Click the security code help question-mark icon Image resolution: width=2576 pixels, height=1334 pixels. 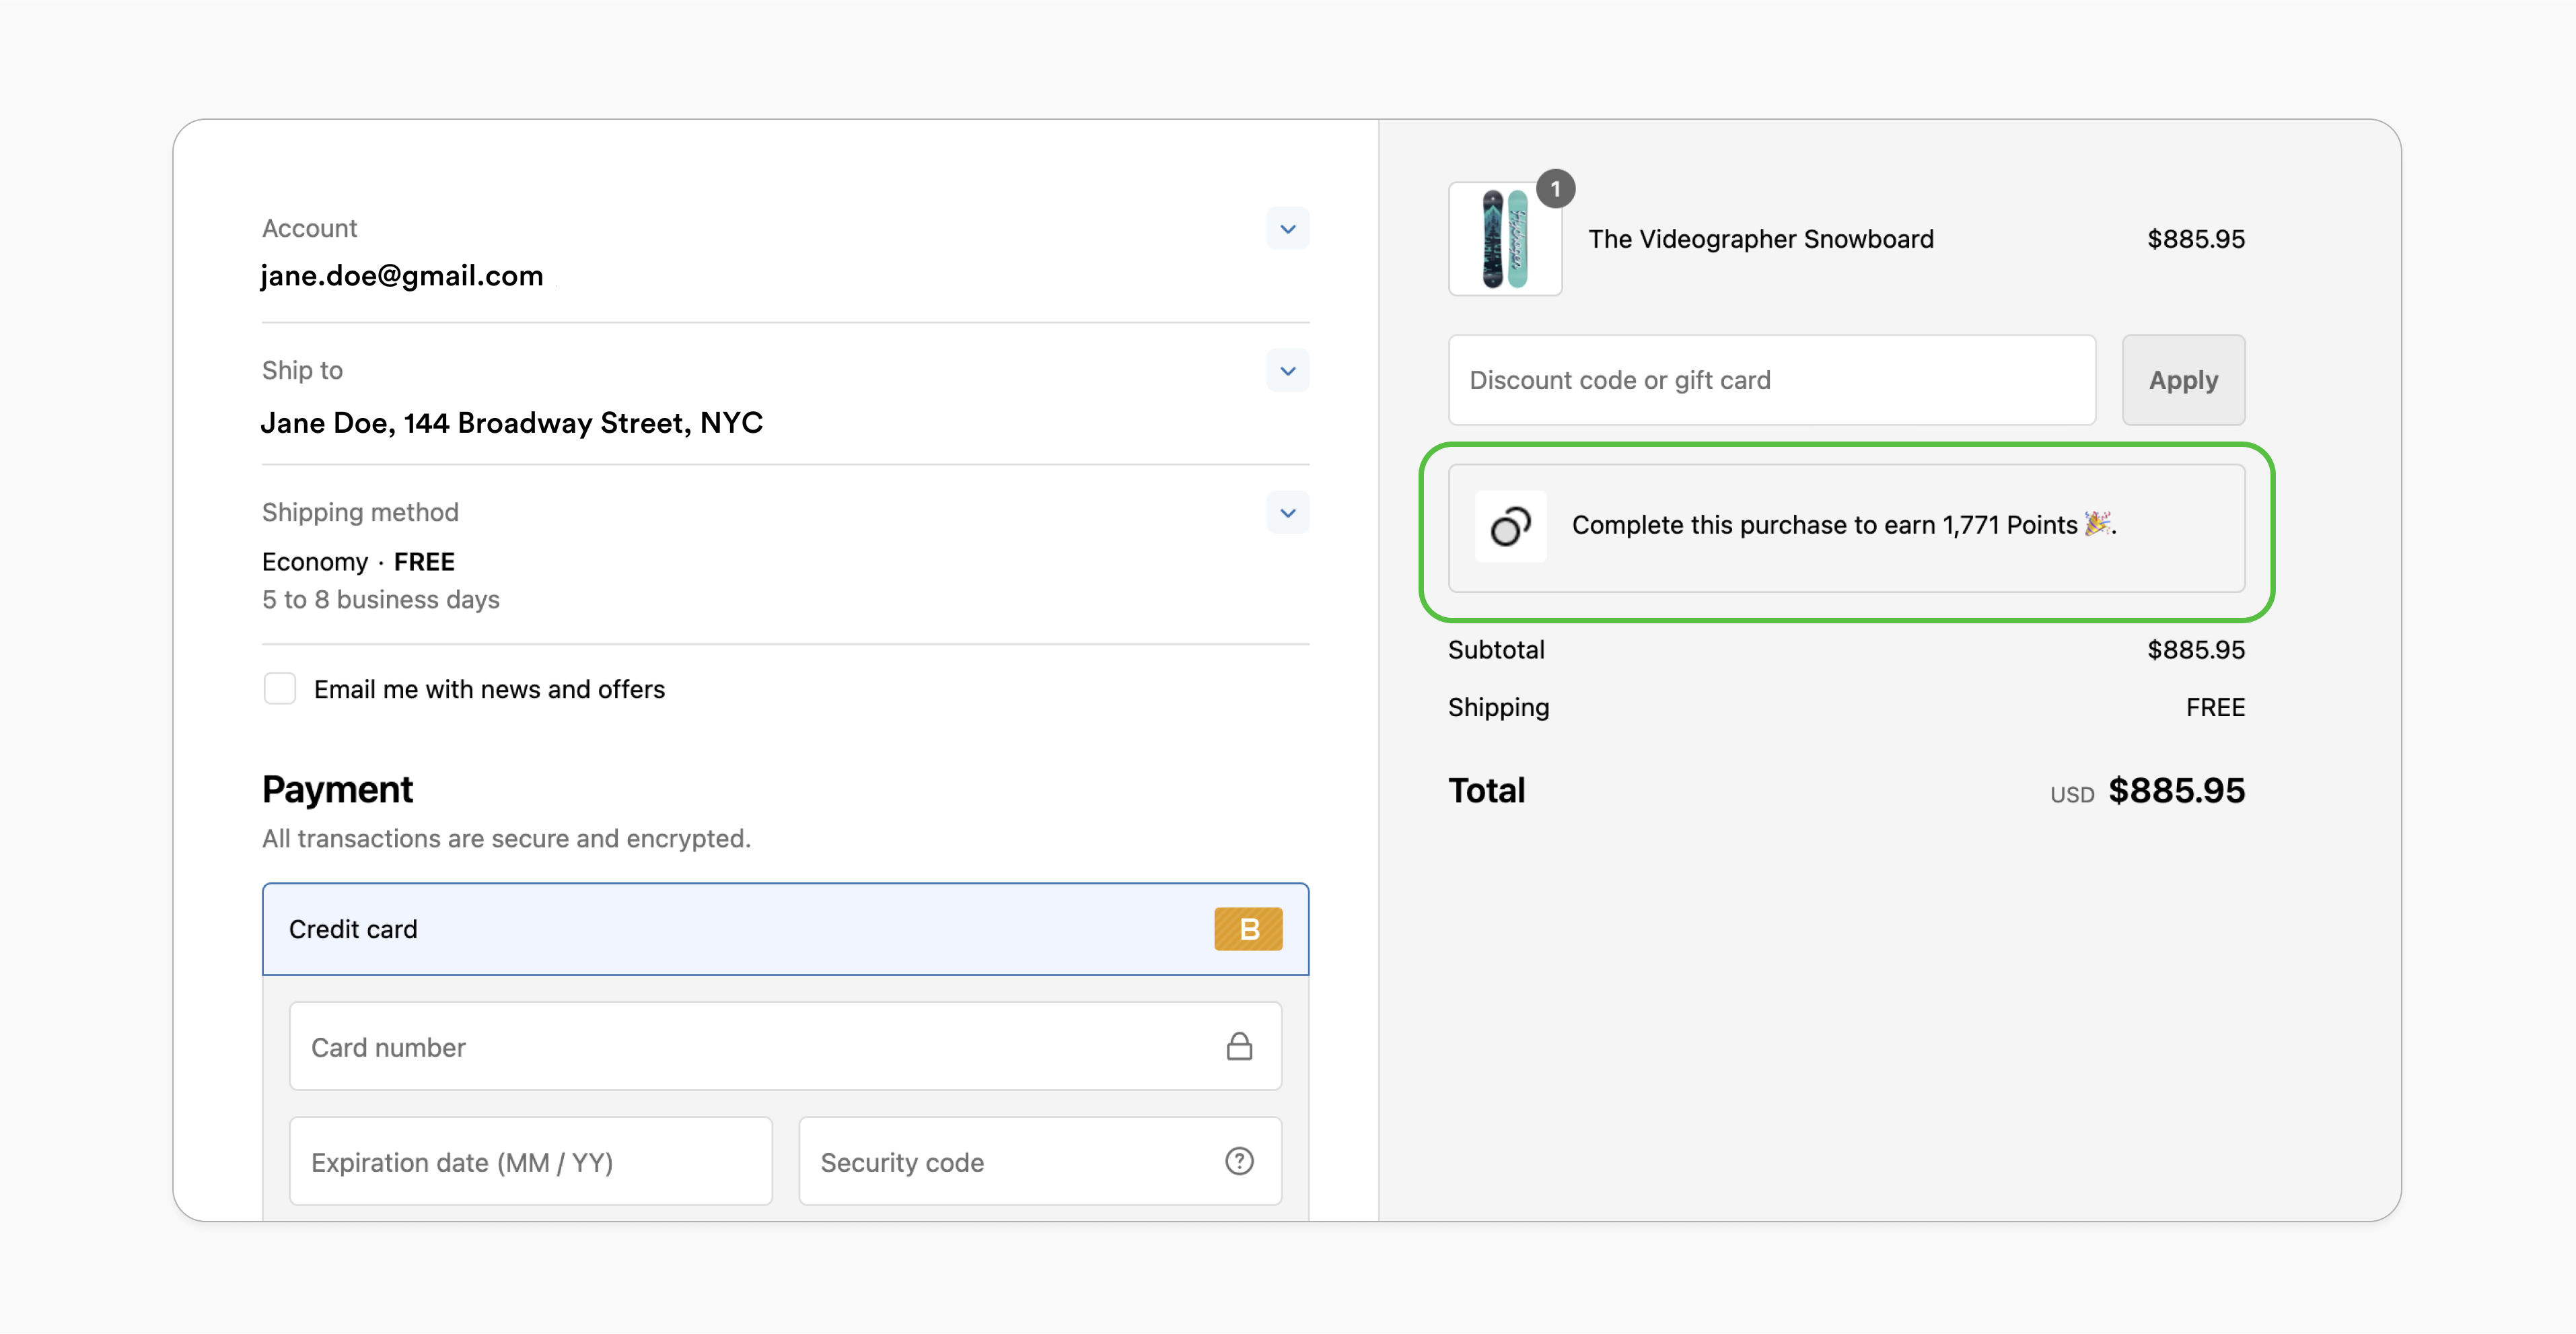(1239, 1161)
